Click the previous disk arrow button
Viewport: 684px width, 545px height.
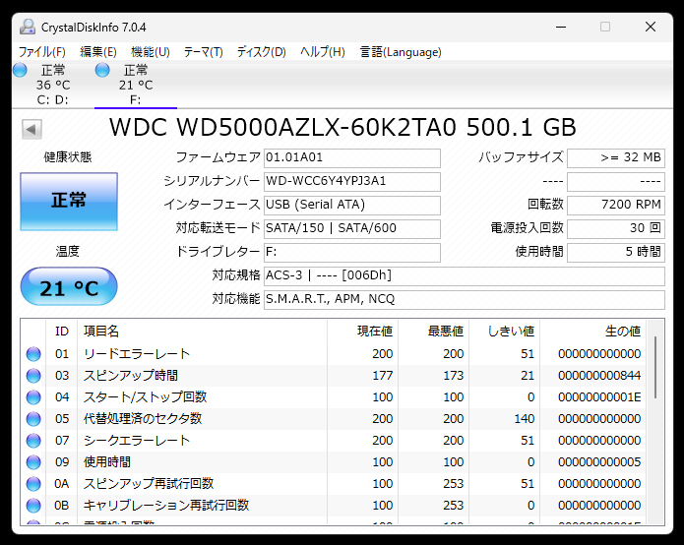pos(31,129)
